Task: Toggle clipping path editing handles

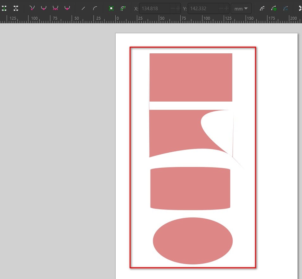Action: click(274, 8)
